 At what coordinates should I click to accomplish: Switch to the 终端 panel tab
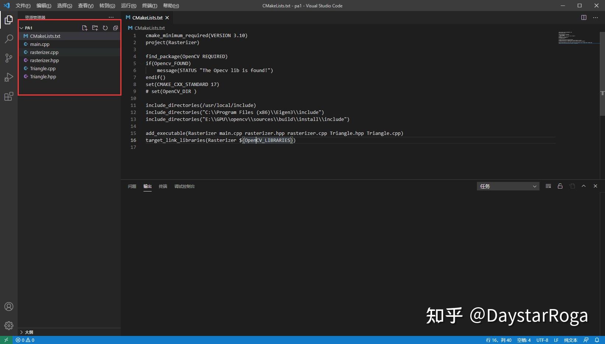[x=163, y=186]
